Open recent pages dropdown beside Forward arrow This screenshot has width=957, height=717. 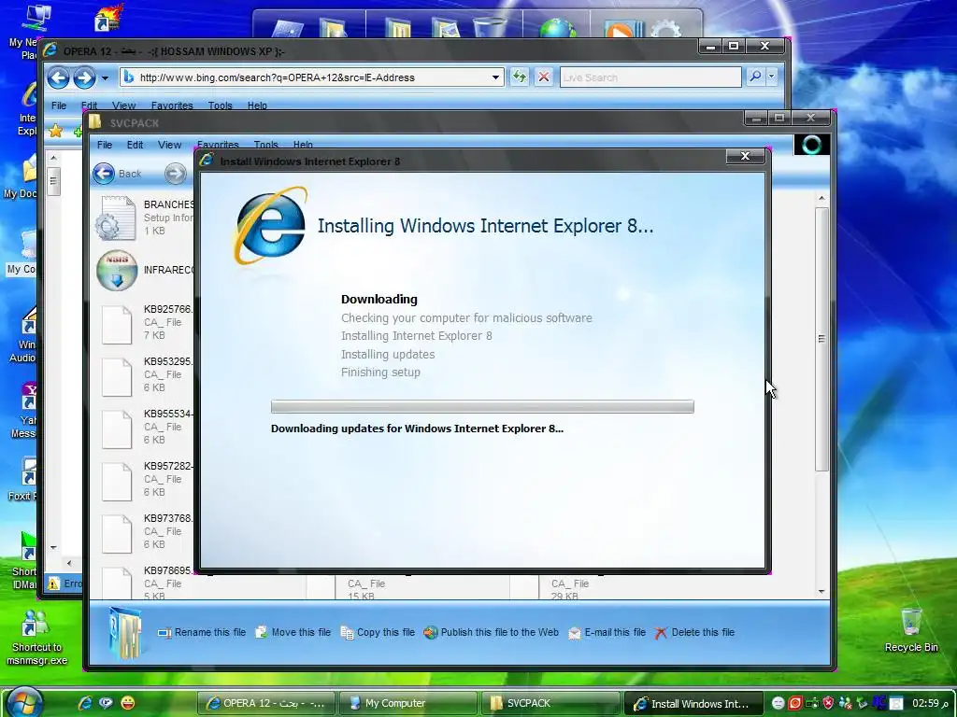tap(105, 78)
